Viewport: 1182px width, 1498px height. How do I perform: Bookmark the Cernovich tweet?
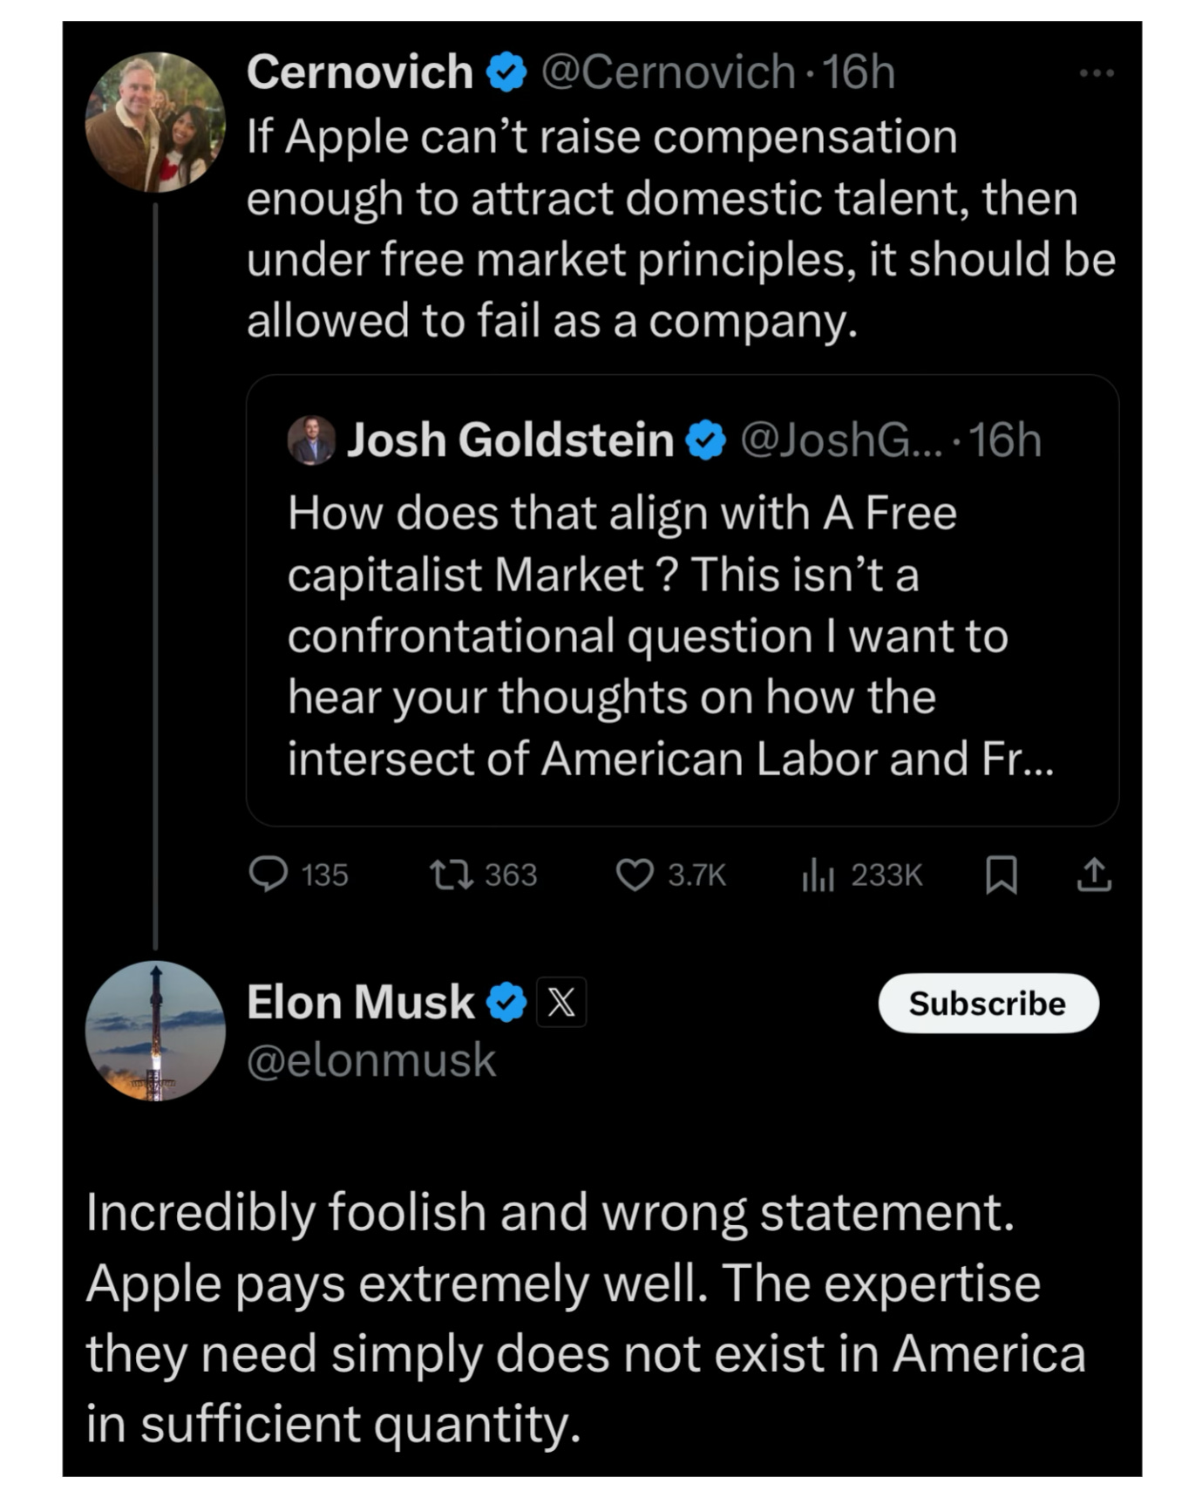[x=1001, y=874]
